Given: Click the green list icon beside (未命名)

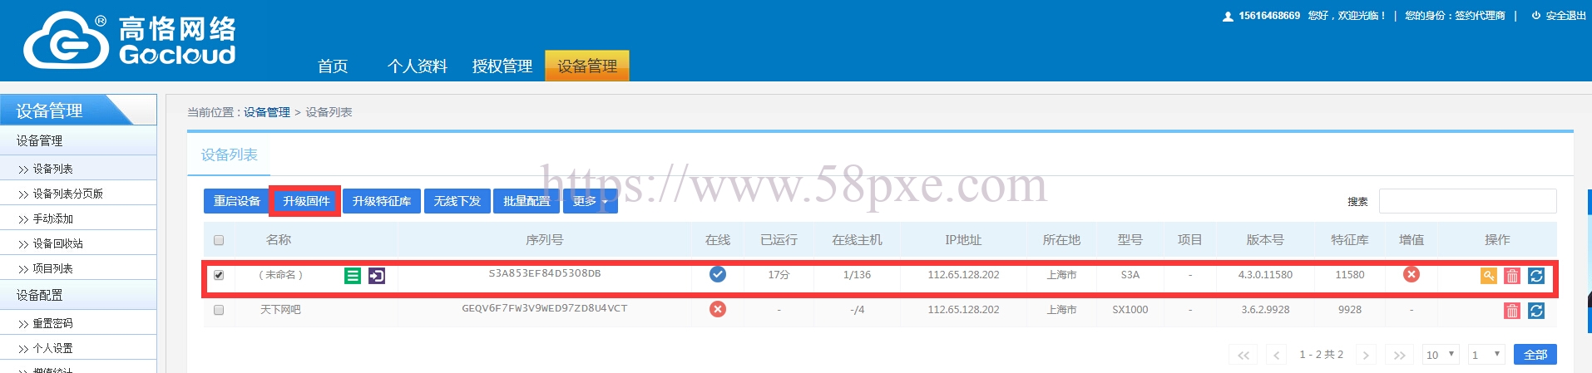Looking at the screenshot, I should (353, 276).
